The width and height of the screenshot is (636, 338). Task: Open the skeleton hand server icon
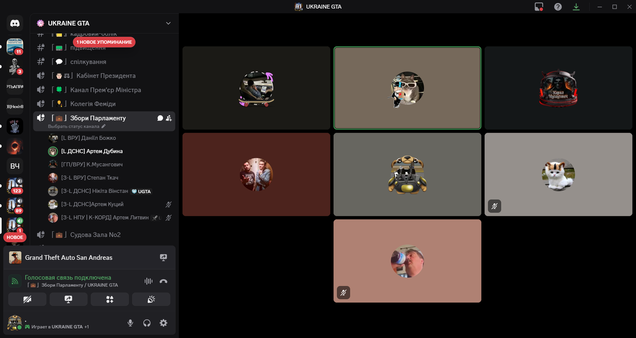coord(15,126)
